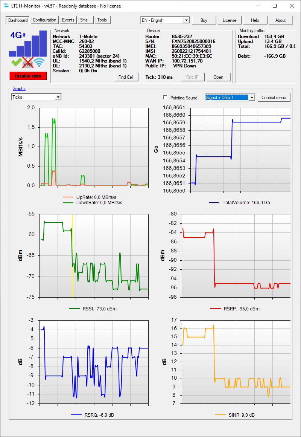Click the LTE H-Monitor title bar app icon

(6, 6)
